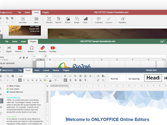Click the clear style eraser icon
The image size is (167, 125).
point(98,76)
